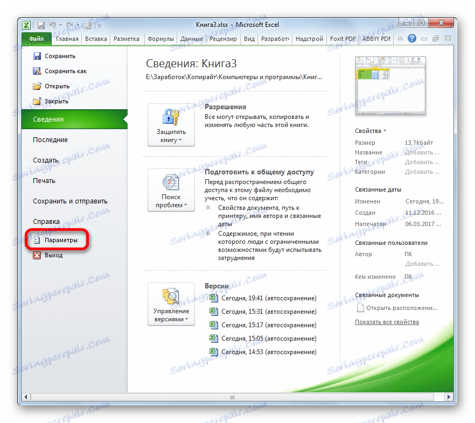The image size is (475, 423).
Task: Click the Excel logo icon in title bar
Action: pos(27,25)
